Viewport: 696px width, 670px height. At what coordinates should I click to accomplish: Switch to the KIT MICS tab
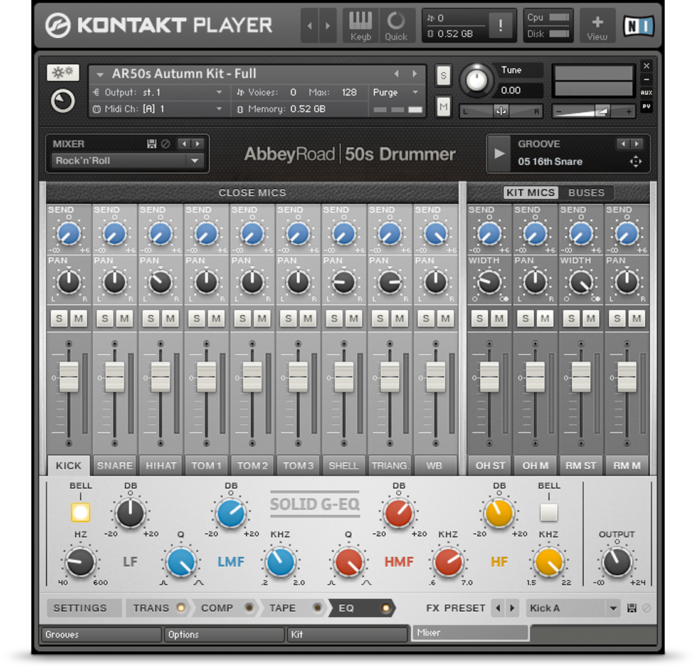click(x=530, y=192)
